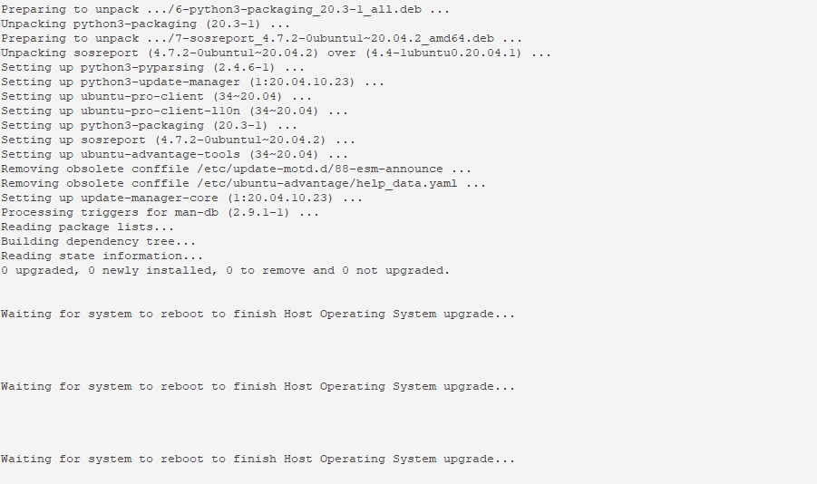Image resolution: width=817 pixels, height=484 pixels.
Task: Click 'Unpacking sosreport' output line
Action: [x=277, y=53]
